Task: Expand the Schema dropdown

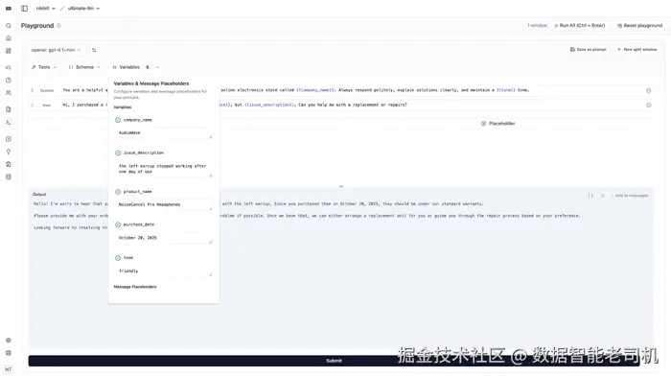Action: (x=84, y=67)
